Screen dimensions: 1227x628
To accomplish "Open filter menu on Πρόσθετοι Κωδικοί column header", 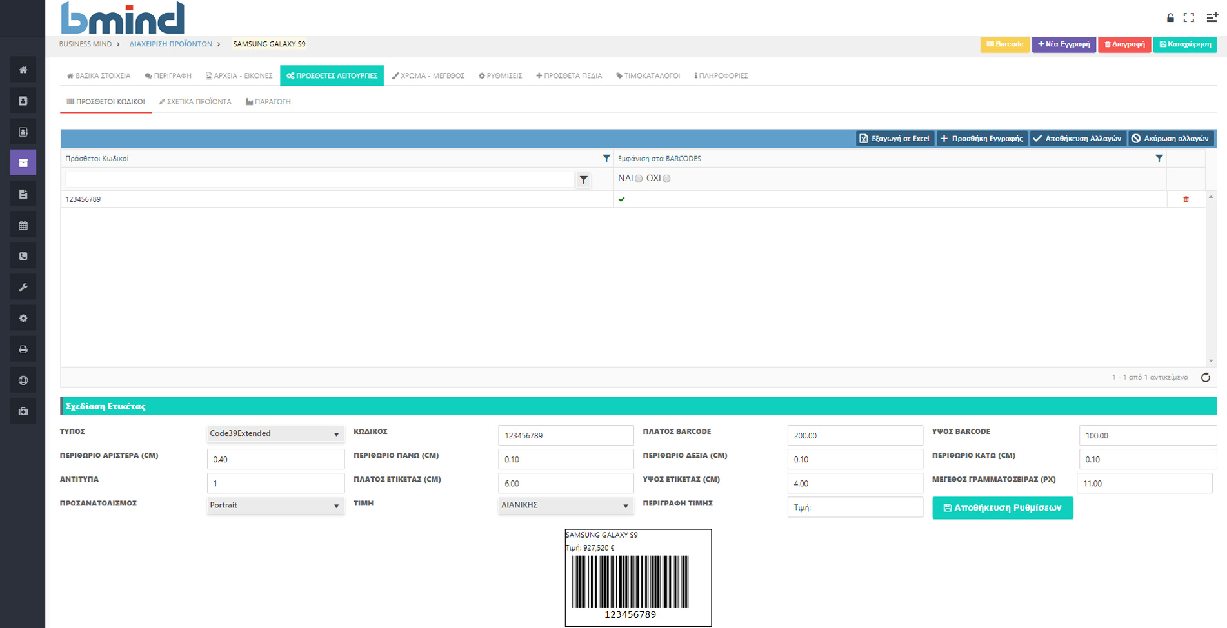I will 606,158.
